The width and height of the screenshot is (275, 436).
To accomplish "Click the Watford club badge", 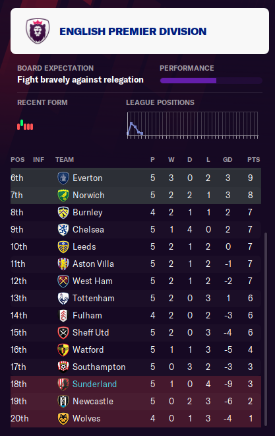I will [x=63, y=350].
